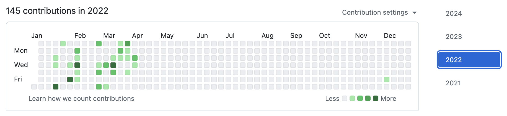507x116 pixels.
Task: Click the darkest Wednesday cell in March
Action: [x=113, y=65]
